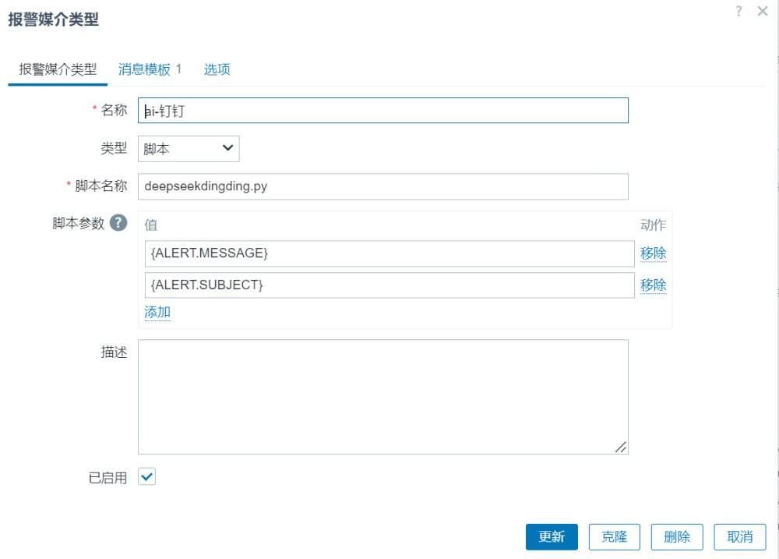
Task: Click the 脚本参数 help icon
Action: coord(118,223)
